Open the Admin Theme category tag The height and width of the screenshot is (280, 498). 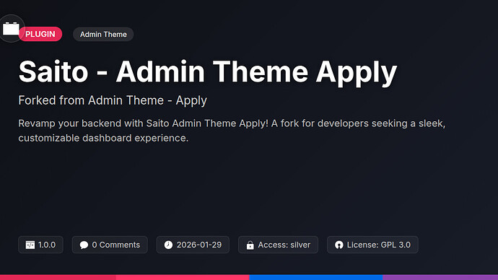click(x=103, y=35)
